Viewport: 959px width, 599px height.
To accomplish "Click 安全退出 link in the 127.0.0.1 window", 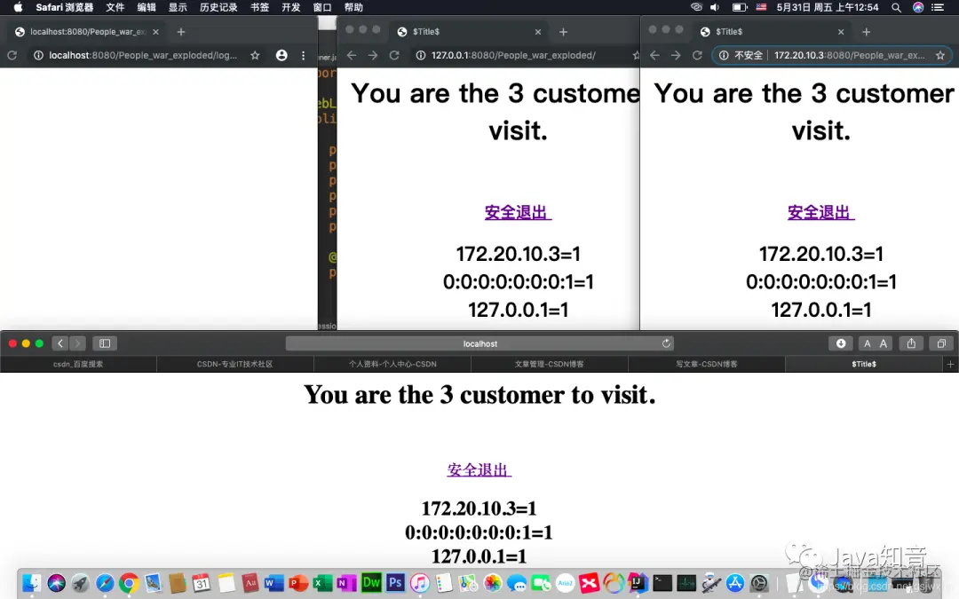I will tap(518, 213).
